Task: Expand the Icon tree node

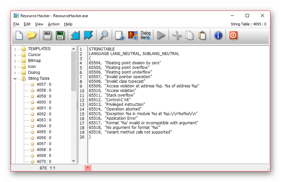Action: coord(15,67)
